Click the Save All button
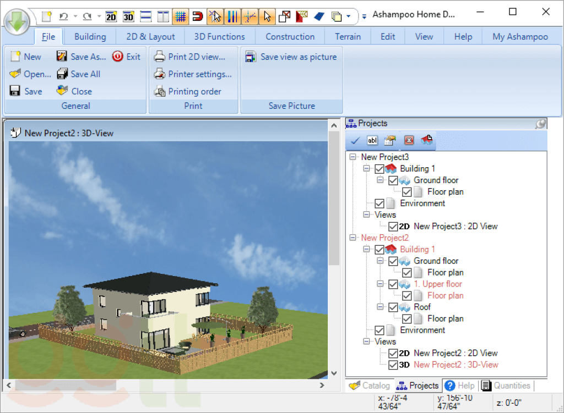Screen dimensions: 564x413 pos(79,74)
